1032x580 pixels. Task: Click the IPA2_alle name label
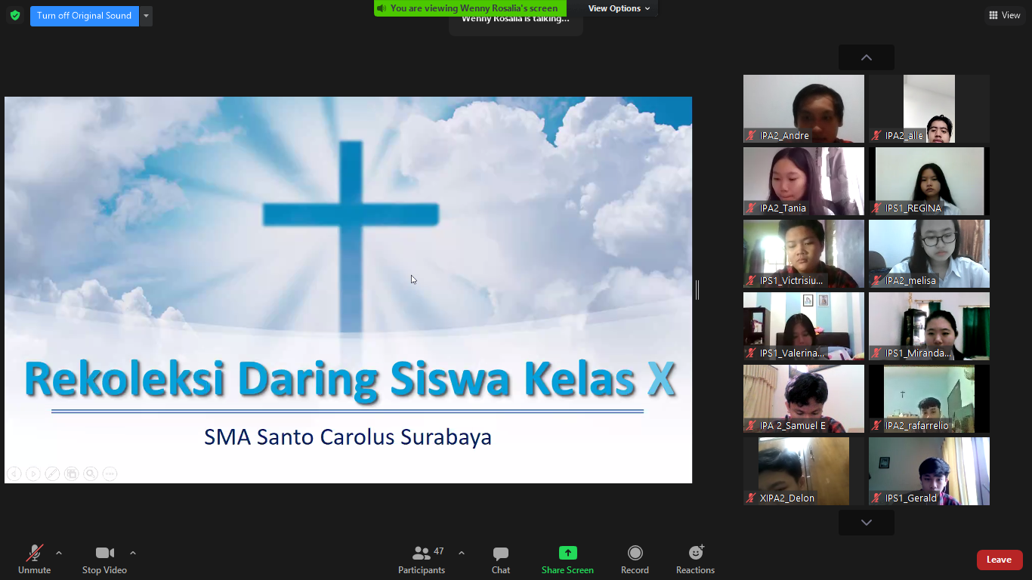click(x=904, y=136)
